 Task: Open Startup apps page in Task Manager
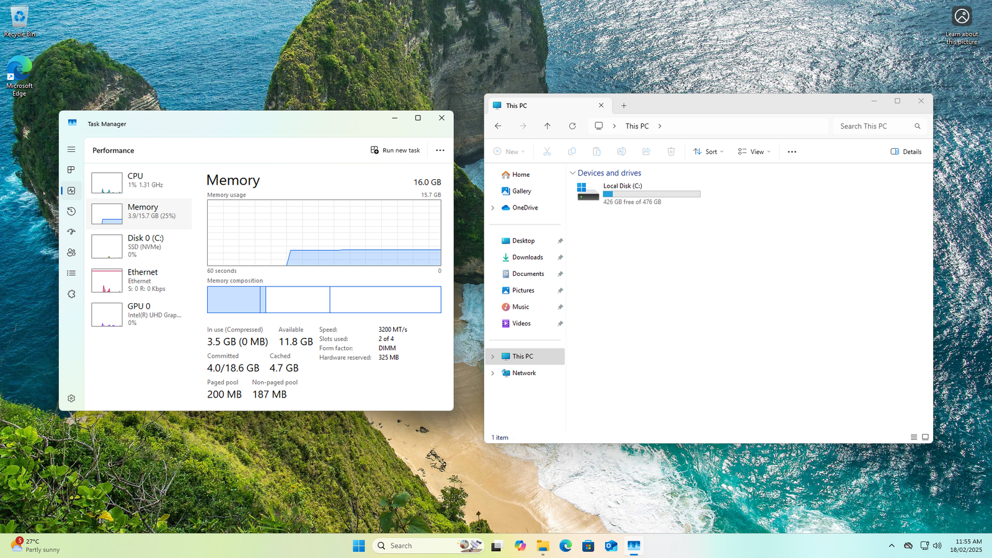coord(71,232)
